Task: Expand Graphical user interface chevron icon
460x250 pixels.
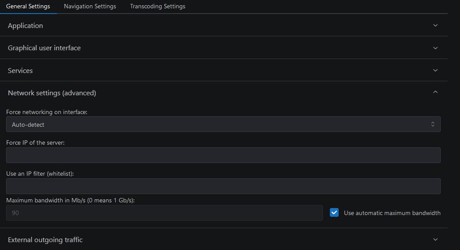Action: [x=435, y=48]
